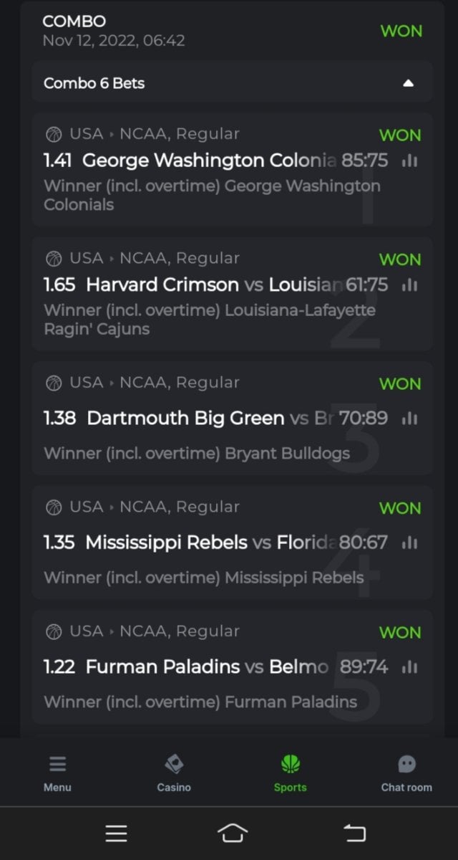This screenshot has height=860, width=458.
Task: Tap the COMBO bet header title
Action: click(74, 21)
